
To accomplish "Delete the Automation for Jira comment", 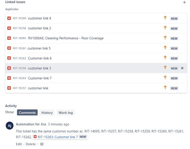I will [x=31, y=144].
